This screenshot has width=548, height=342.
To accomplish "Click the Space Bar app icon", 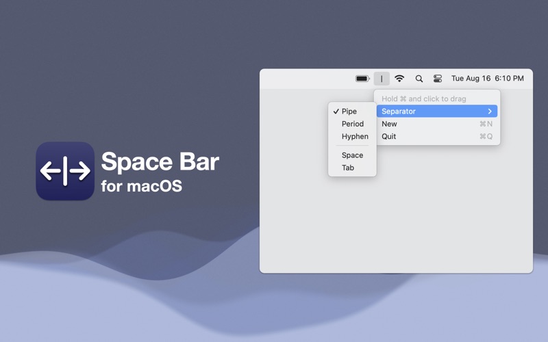I will click(65, 171).
